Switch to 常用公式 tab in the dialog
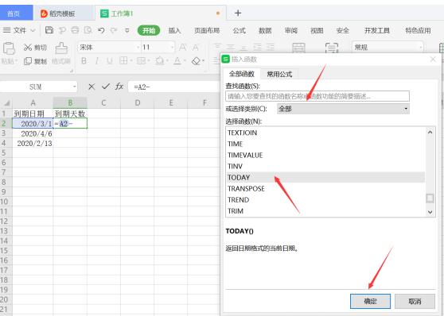The width and height of the screenshot is (444, 316). [279, 74]
